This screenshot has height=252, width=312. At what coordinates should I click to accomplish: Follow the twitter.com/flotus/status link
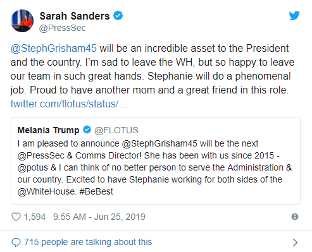(69, 104)
